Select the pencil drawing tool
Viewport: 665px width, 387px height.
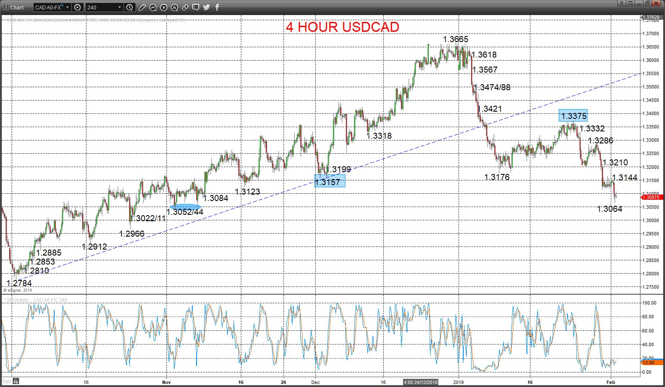point(142,7)
